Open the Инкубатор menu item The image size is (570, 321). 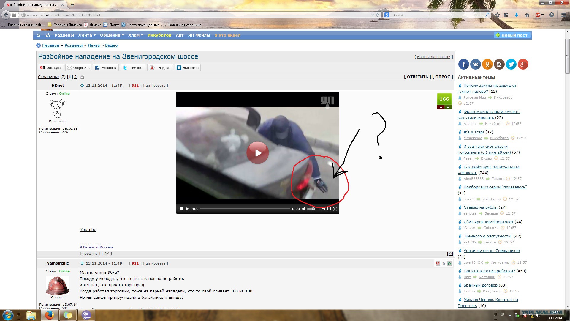(x=159, y=35)
